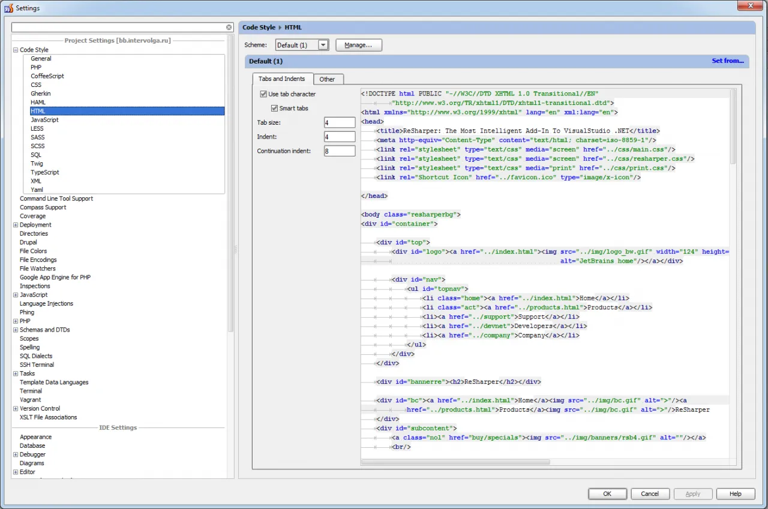Click the Set from... link
768x509 pixels.
point(728,61)
